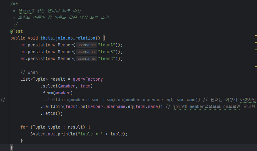
Task: Click the "teamA" string literal
Action: click(107, 45)
